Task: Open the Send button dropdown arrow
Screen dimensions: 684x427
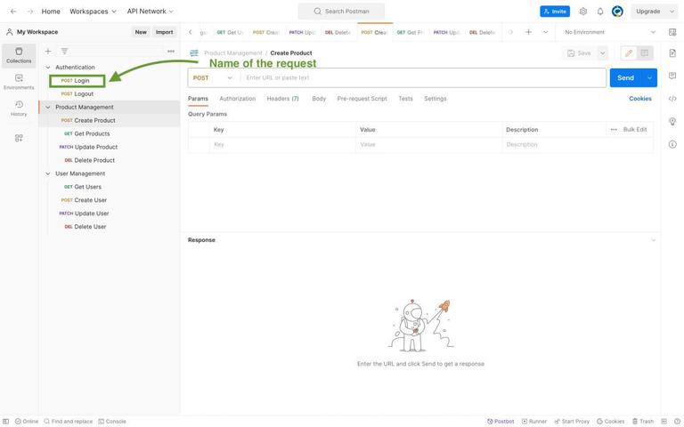Action: 649,78
